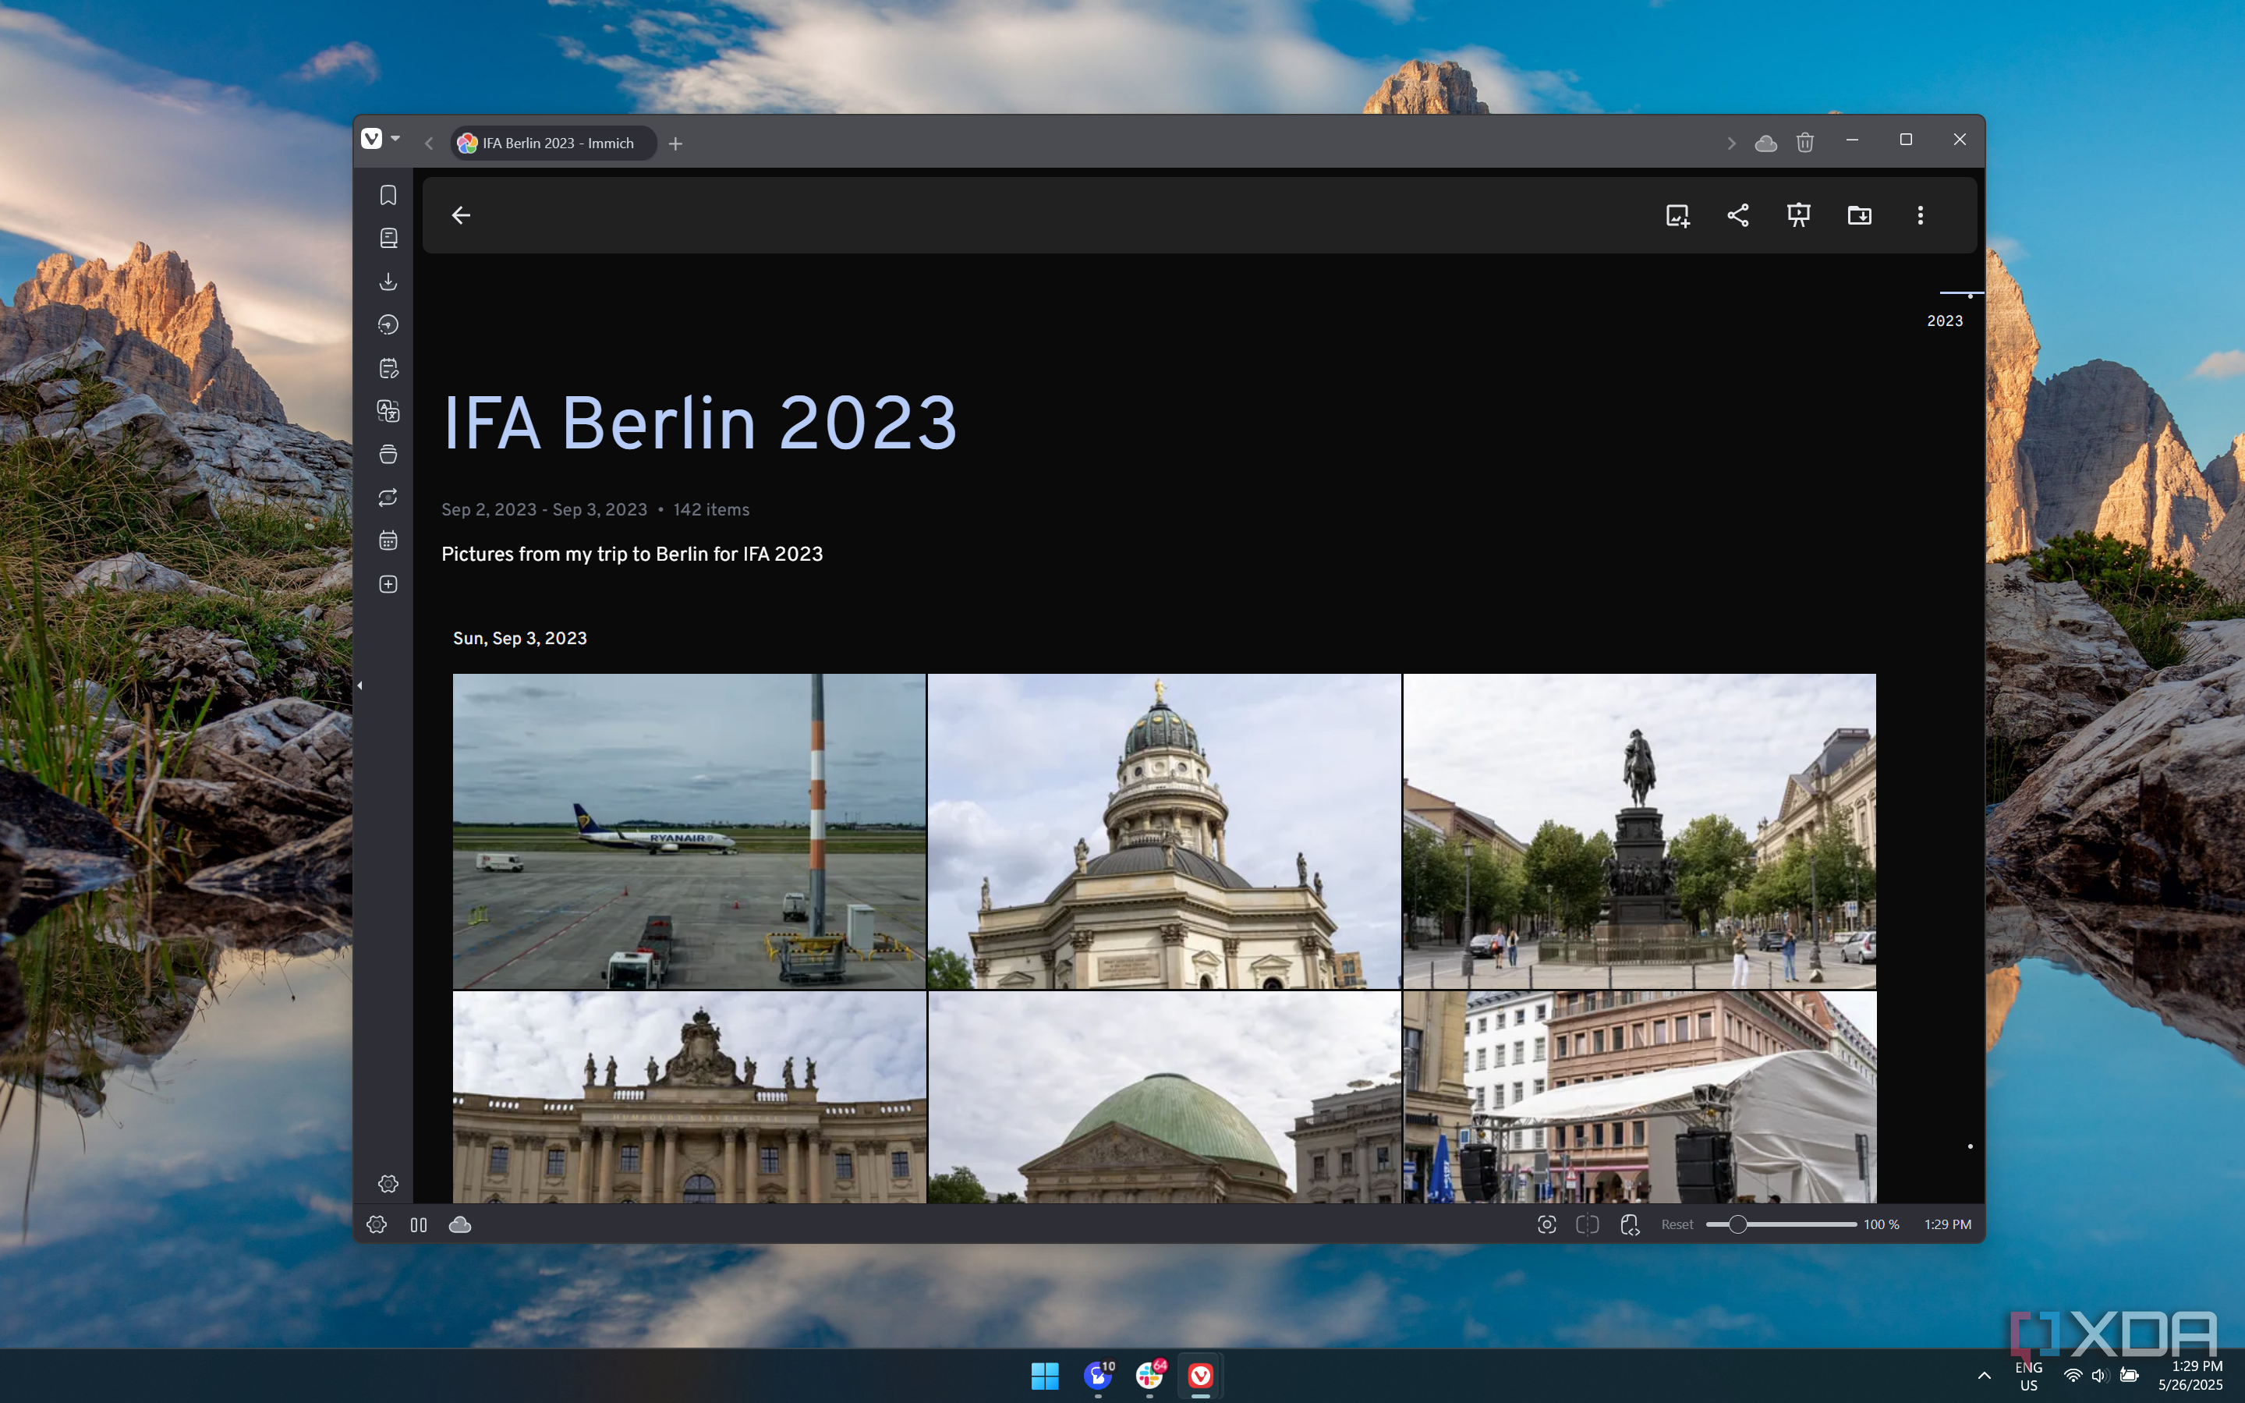Open the Calendar panel in sidebar
Screen dimensions: 2245x1403
point(388,541)
